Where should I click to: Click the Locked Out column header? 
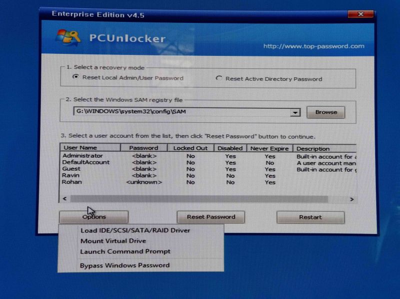(190, 148)
